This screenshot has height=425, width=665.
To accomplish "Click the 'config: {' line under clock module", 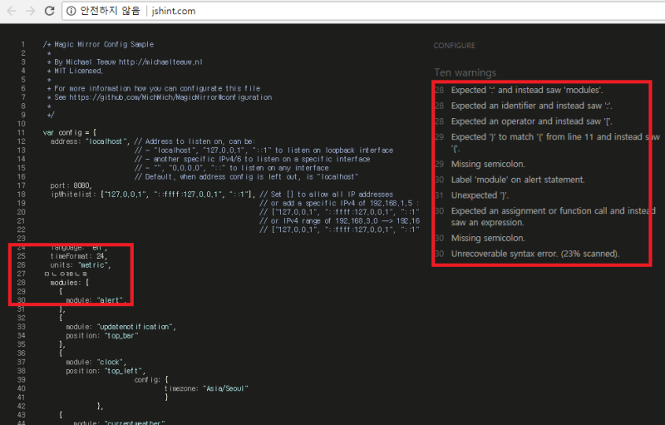I will click(151, 379).
